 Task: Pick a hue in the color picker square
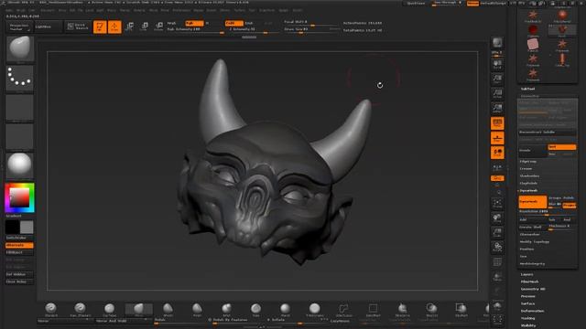click(x=19, y=197)
